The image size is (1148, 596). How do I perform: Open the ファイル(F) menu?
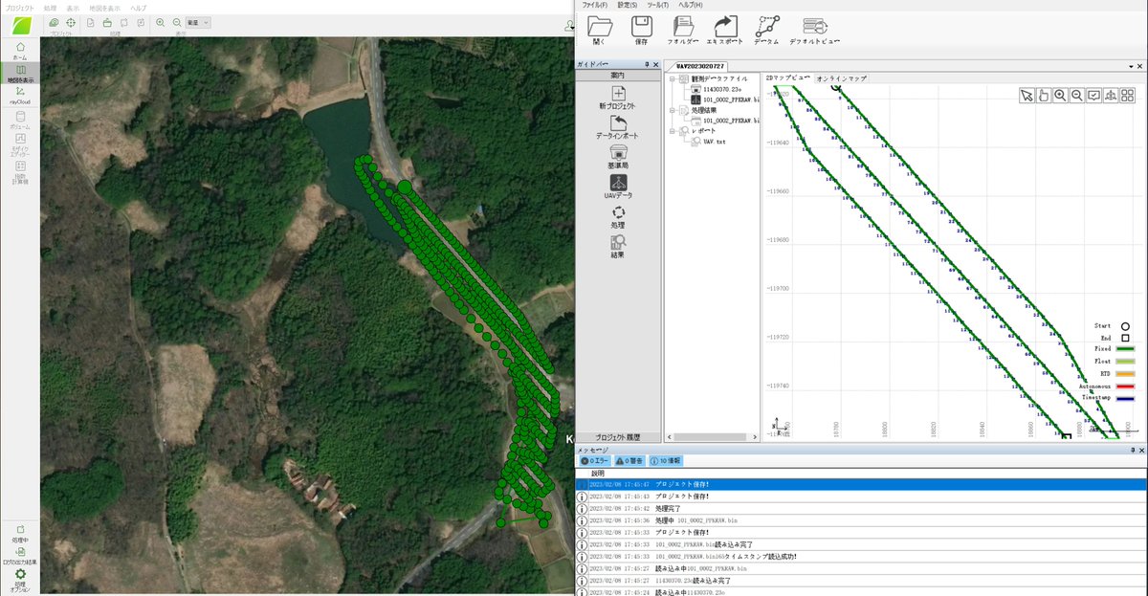tap(594, 5)
